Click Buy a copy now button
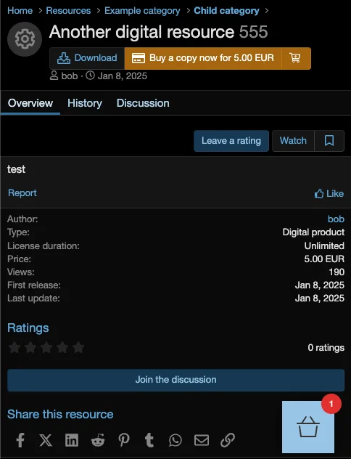The width and height of the screenshot is (351, 459). tap(203, 58)
